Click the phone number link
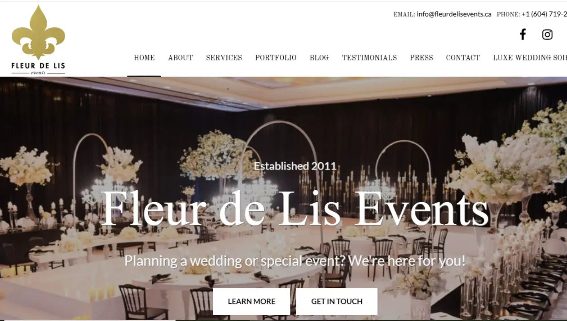Screen dimensions: 567x321 coord(544,14)
